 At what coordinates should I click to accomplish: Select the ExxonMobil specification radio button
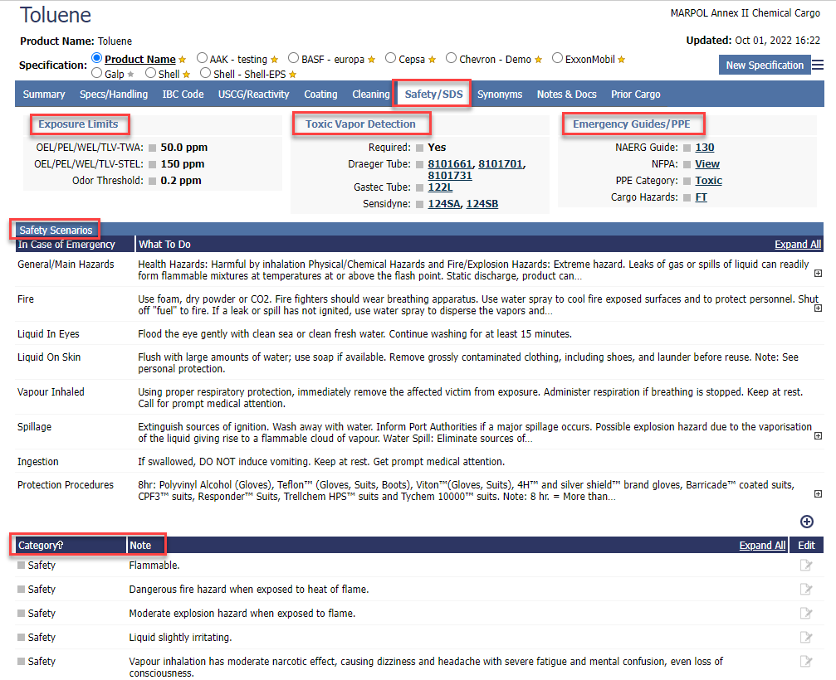(x=557, y=59)
